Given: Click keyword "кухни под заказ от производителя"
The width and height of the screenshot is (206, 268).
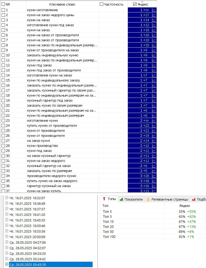Looking at the screenshot, I should (54, 70).
